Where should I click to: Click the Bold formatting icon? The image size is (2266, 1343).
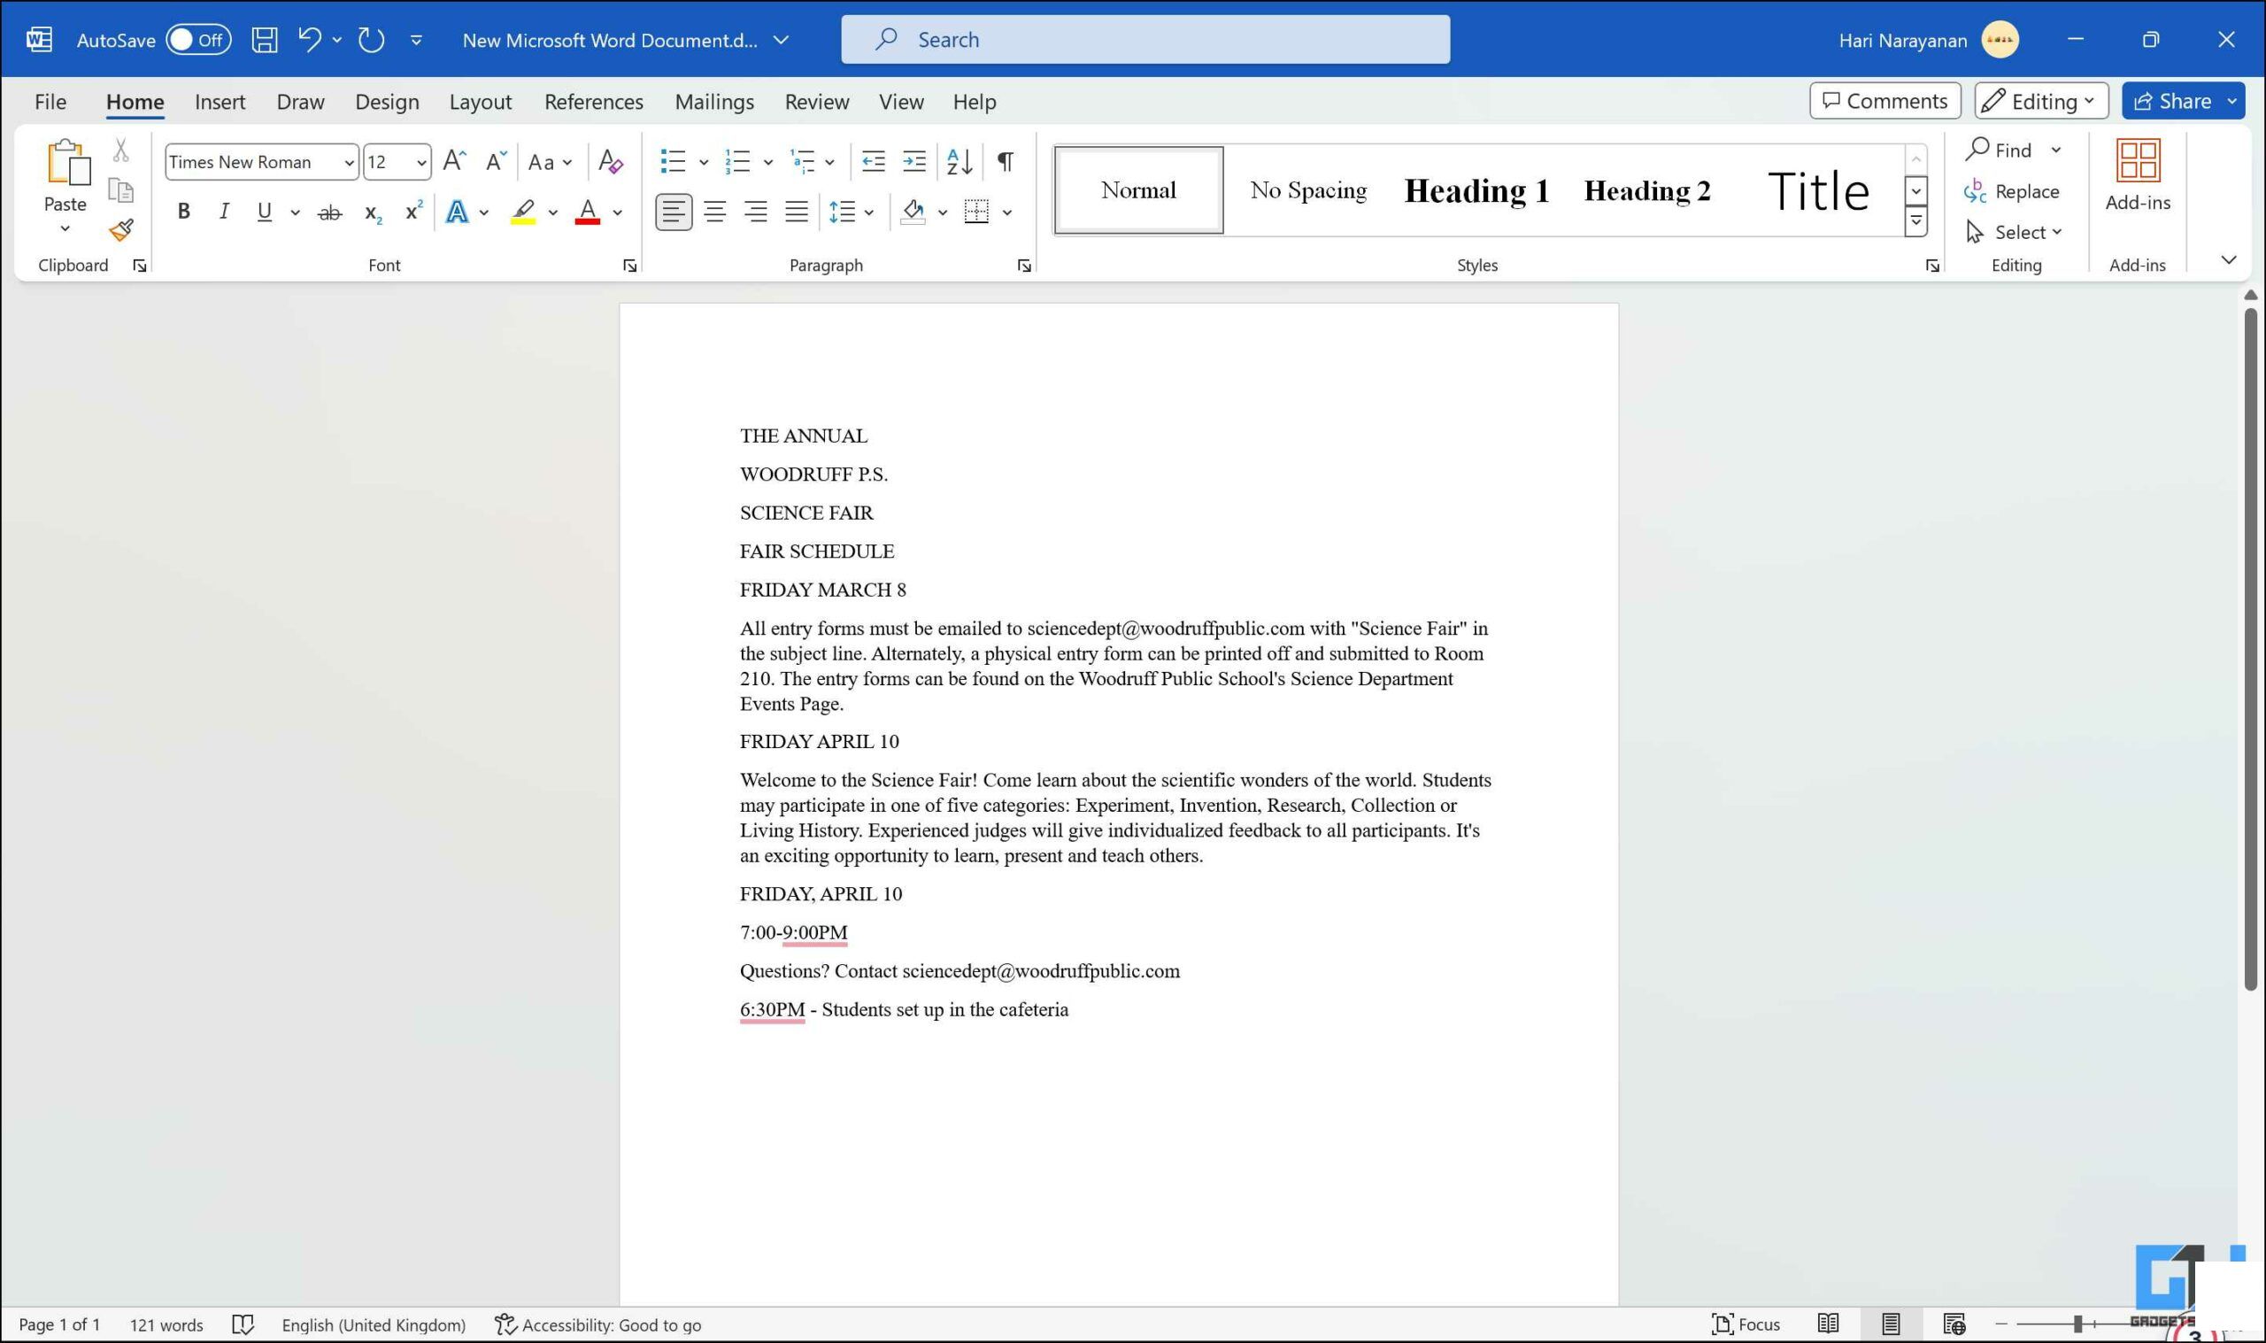point(182,210)
